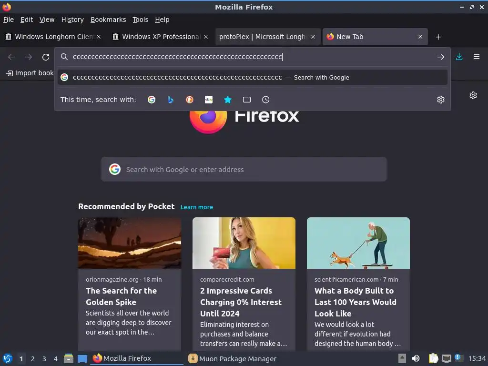The image size is (488, 366).
Task: Open search settings gear in the dropdown
Action: pyautogui.click(x=441, y=100)
